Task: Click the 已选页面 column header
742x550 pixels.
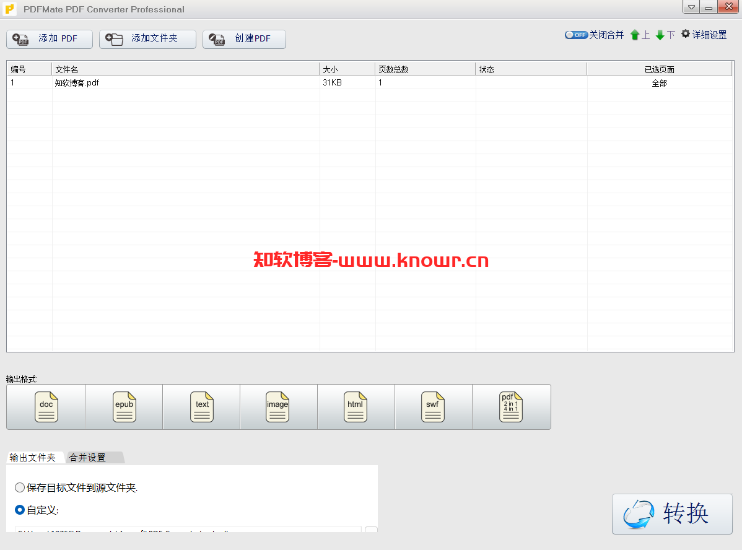Action: pos(660,69)
